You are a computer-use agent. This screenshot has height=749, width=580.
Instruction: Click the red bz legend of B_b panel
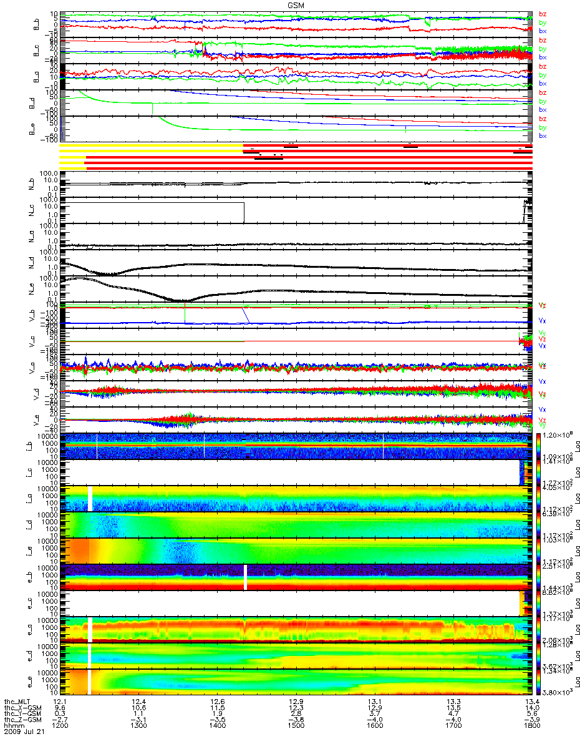(x=543, y=14)
